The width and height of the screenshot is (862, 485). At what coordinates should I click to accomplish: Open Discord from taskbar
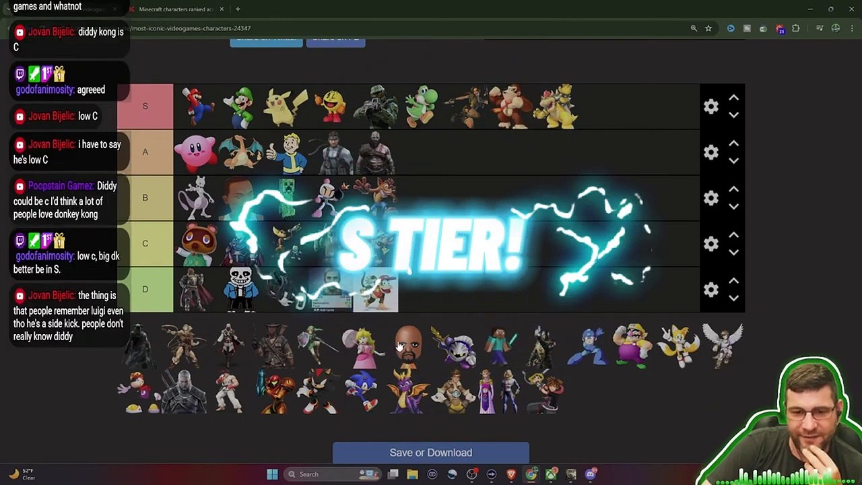[591, 474]
